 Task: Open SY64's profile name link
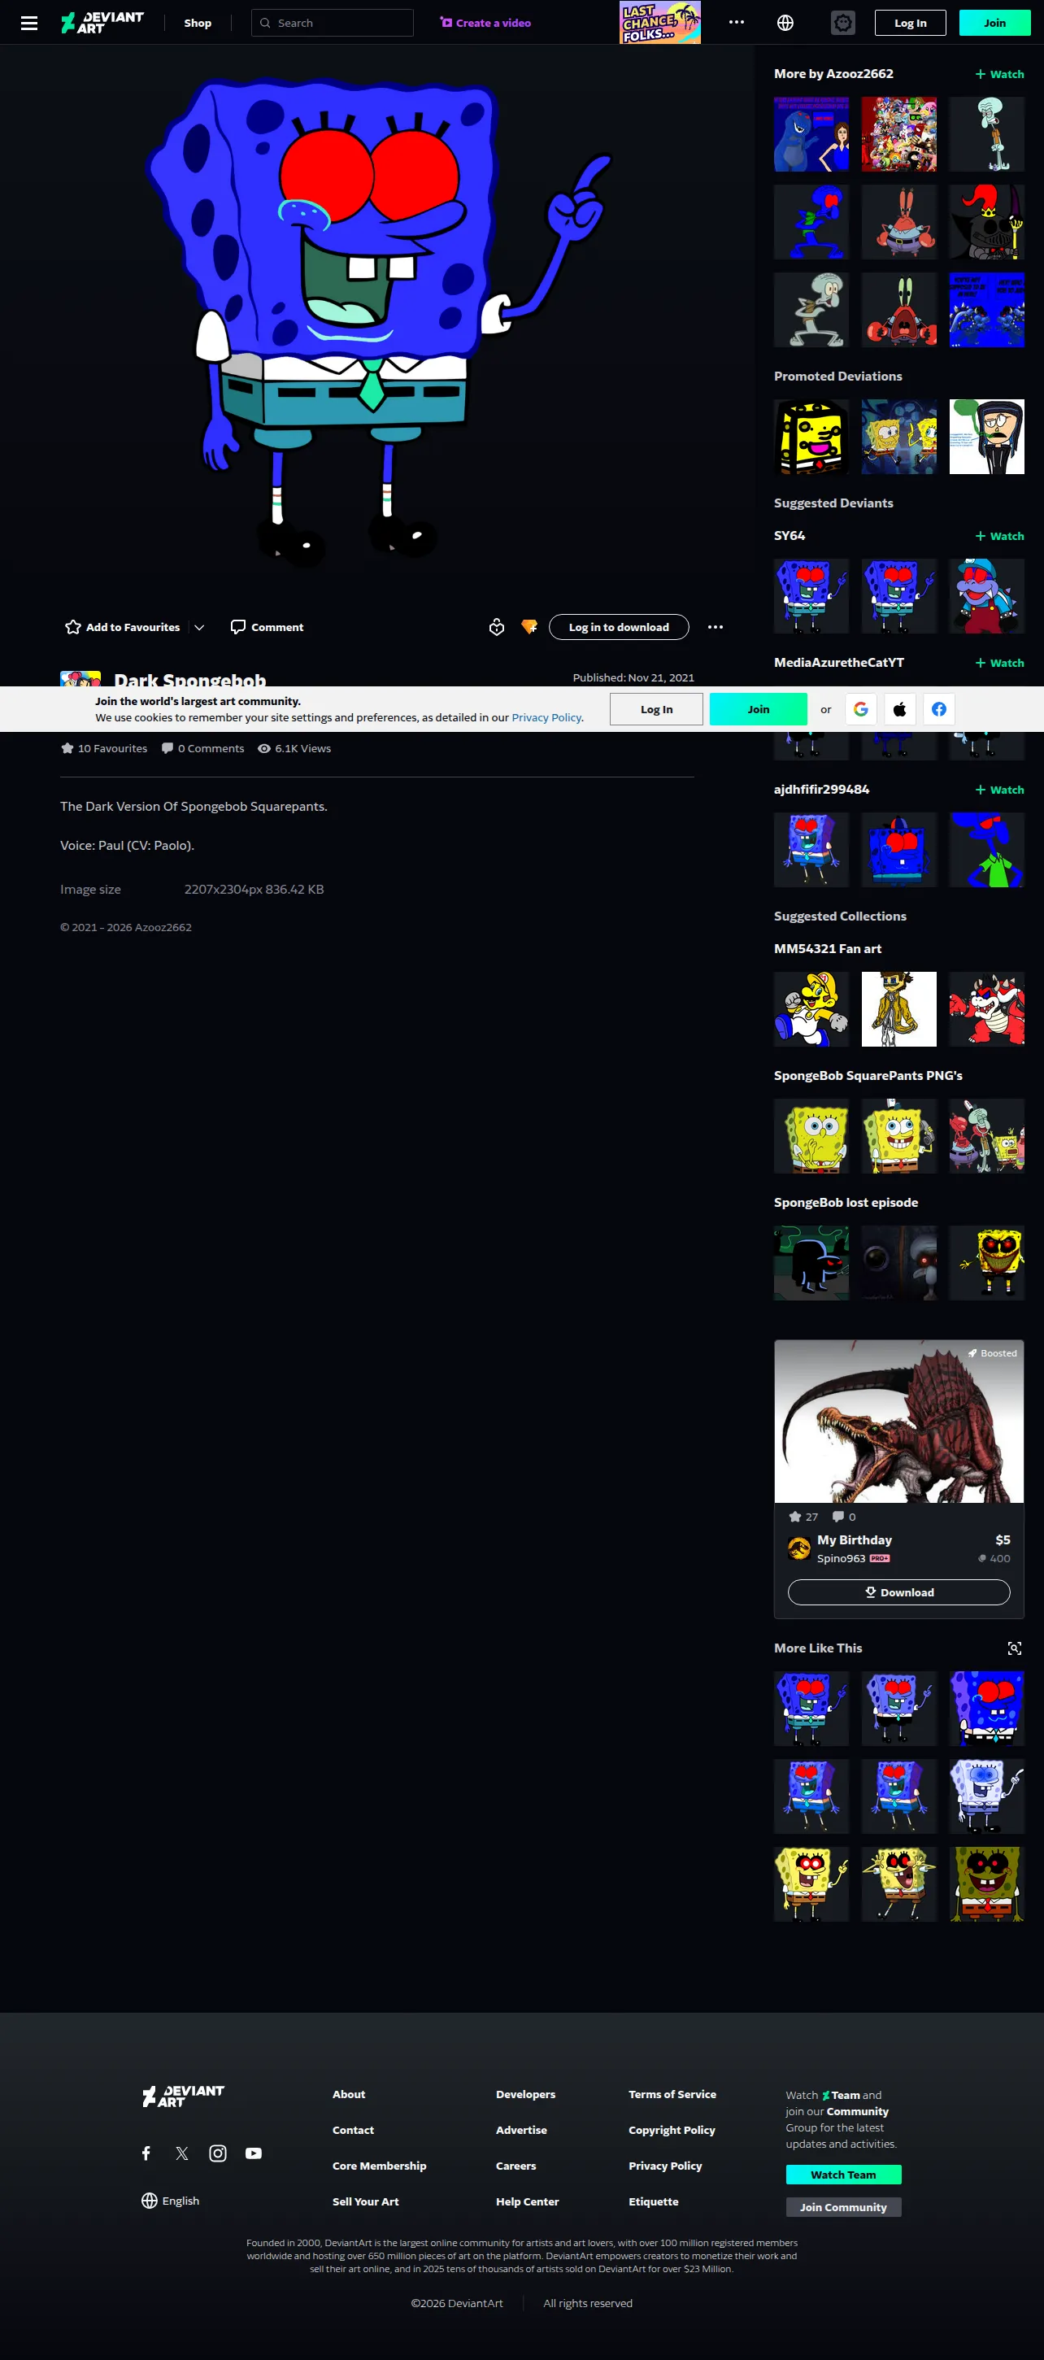[790, 536]
